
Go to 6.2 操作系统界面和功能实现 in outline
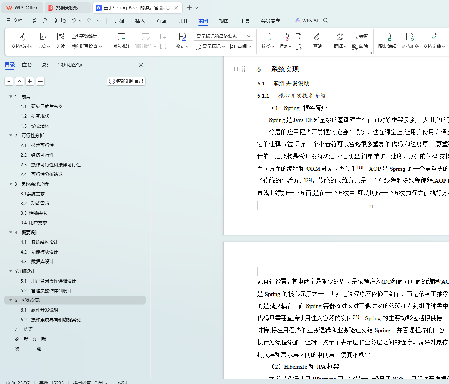50,320
